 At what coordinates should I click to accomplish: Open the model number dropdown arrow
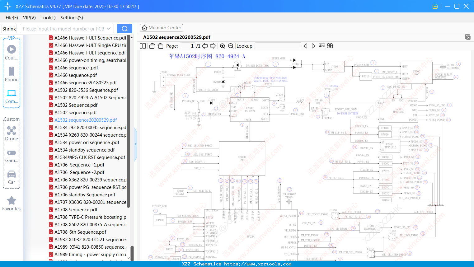pyautogui.click(x=109, y=29)
